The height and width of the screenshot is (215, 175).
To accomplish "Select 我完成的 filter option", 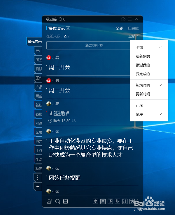I will tap(149, 74).
